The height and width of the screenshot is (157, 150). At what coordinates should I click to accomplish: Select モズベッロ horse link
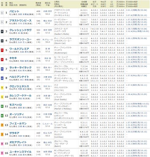pos(16,105)
